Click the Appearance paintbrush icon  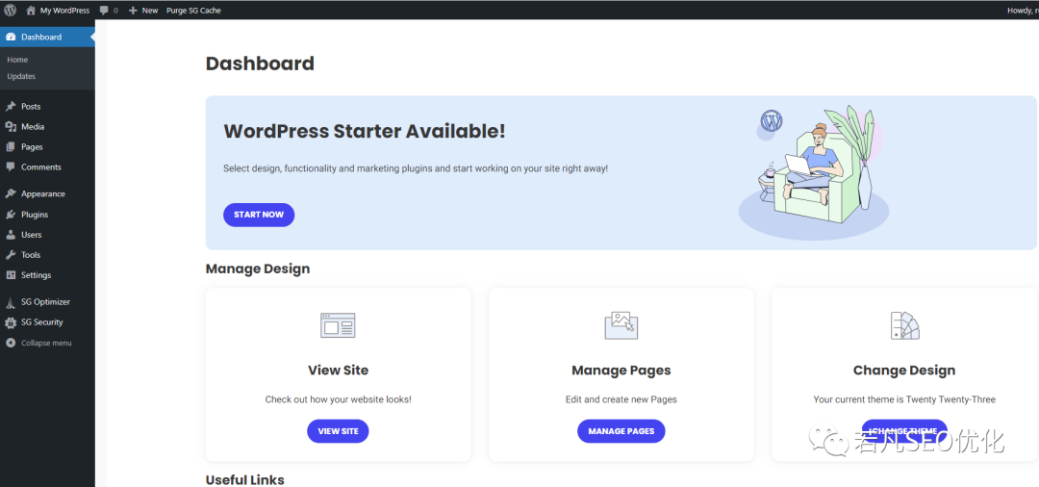pyautogui.click(x=11, y=194)
